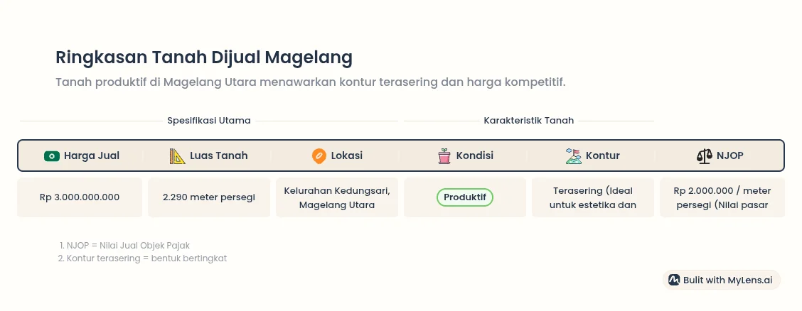This screenshot has width=802, height=311.
Task: Select the Harga Jual column header
Action: point(81,155)
